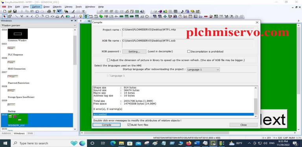Switch to the Address panel tab
Screen dimensions: 302x147
click(6, 133)
